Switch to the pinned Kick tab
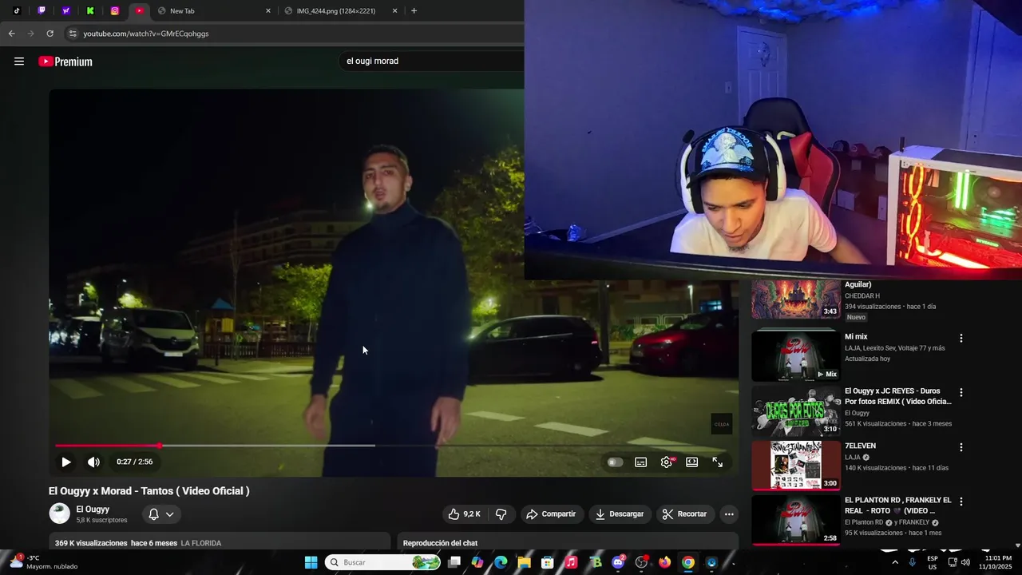 90,11
